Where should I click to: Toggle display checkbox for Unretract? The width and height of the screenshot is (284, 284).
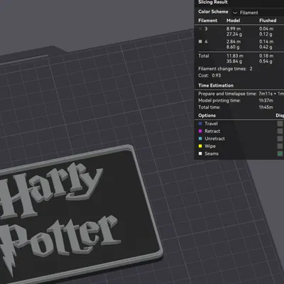pos(280,138)
